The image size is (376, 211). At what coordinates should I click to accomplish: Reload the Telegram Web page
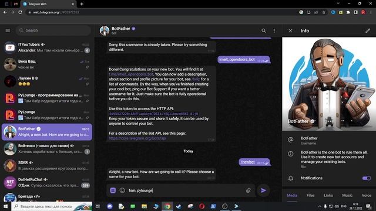pyautogui.click(x=21, y=12)
